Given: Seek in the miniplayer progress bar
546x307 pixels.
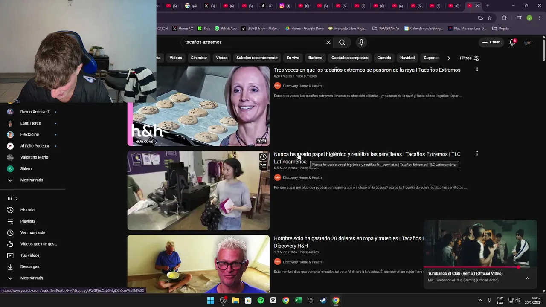Looking at the screenshot, I should [x=480, y=267].
